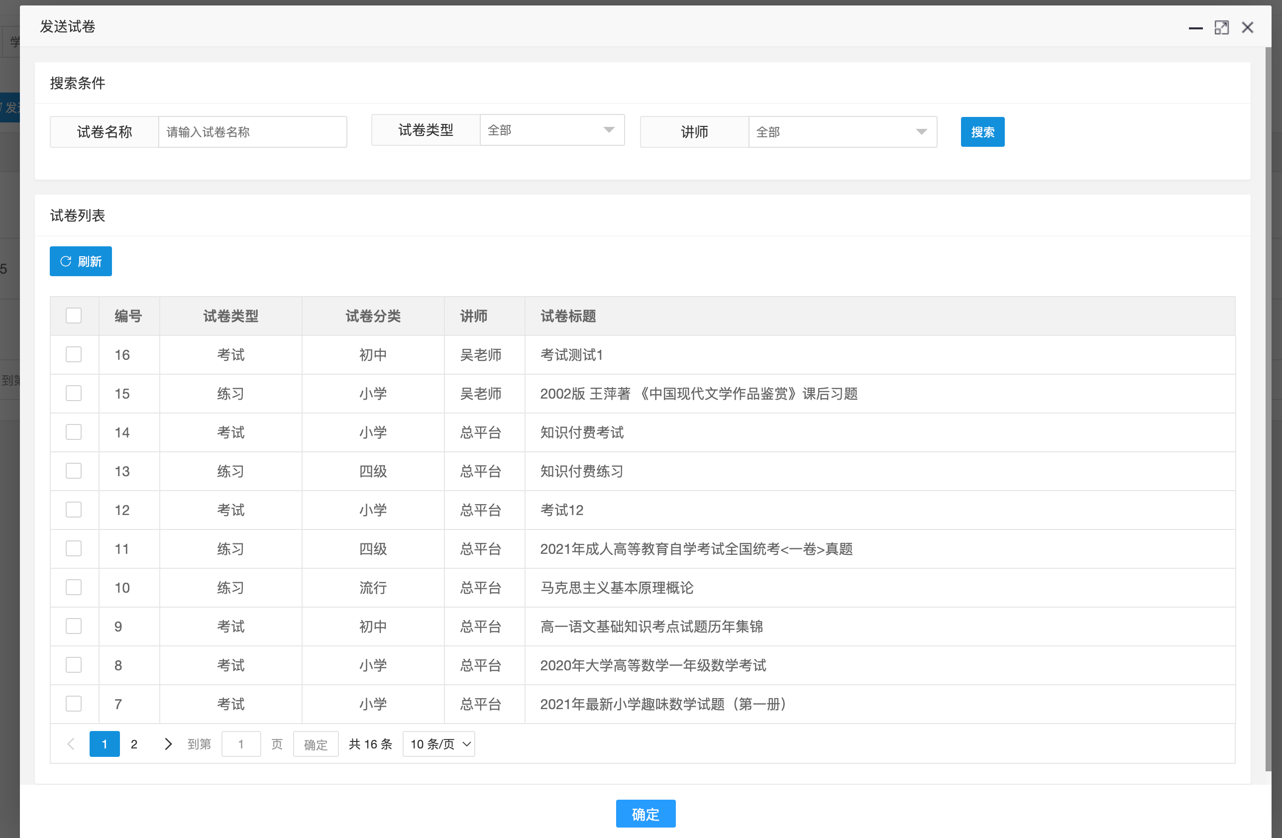This screenshot has height=838, width=1282.
Task: Click 吴老师 in row 16
Action: tap(481, 355)
